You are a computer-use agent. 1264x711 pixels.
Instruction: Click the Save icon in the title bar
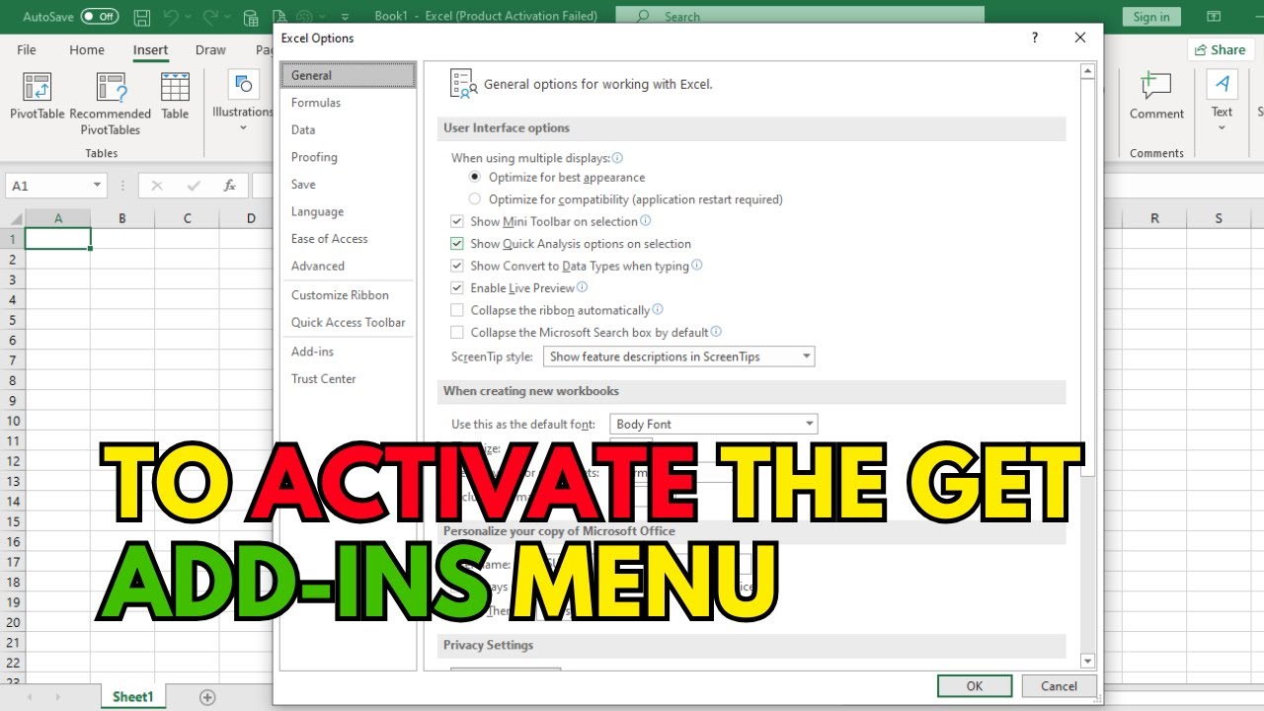coord(142,17)
